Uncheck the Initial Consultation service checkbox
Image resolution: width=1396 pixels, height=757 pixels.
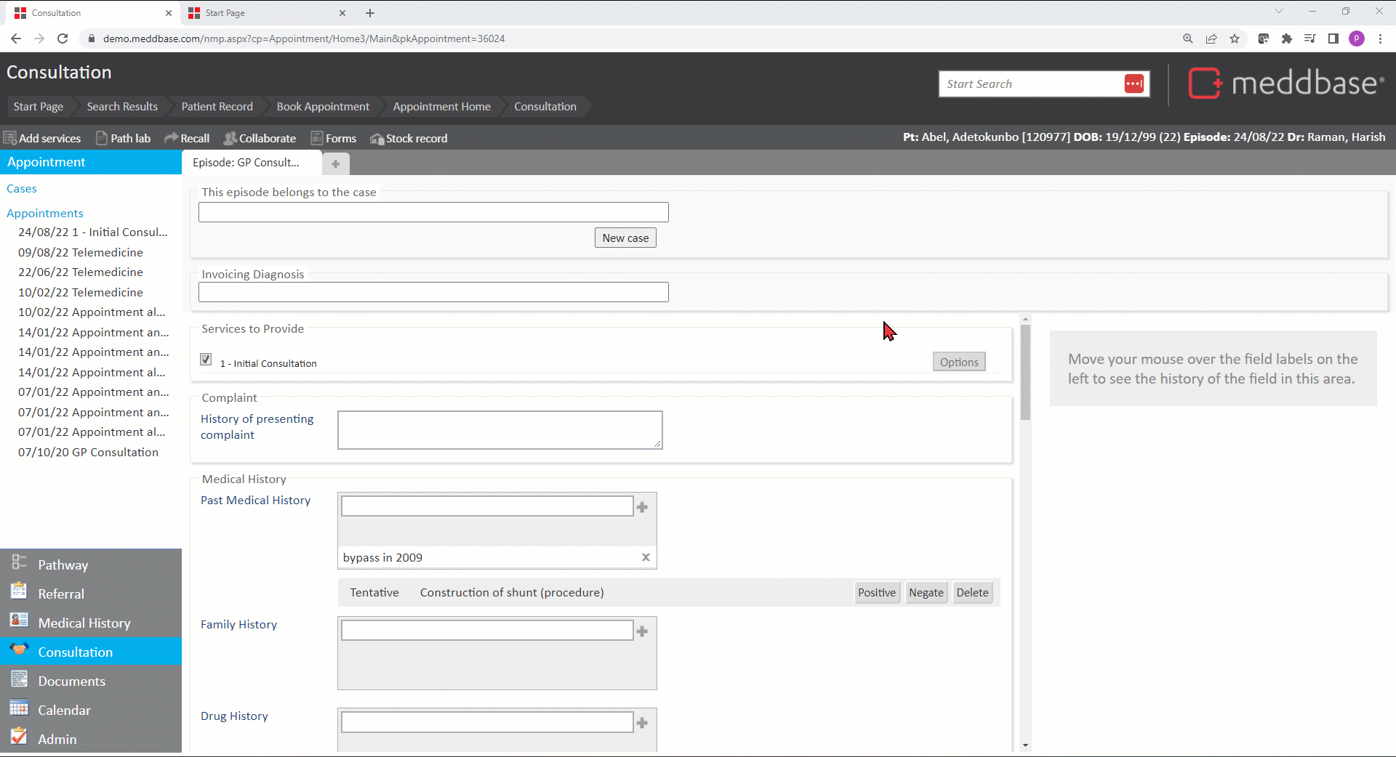click(206, 360)
